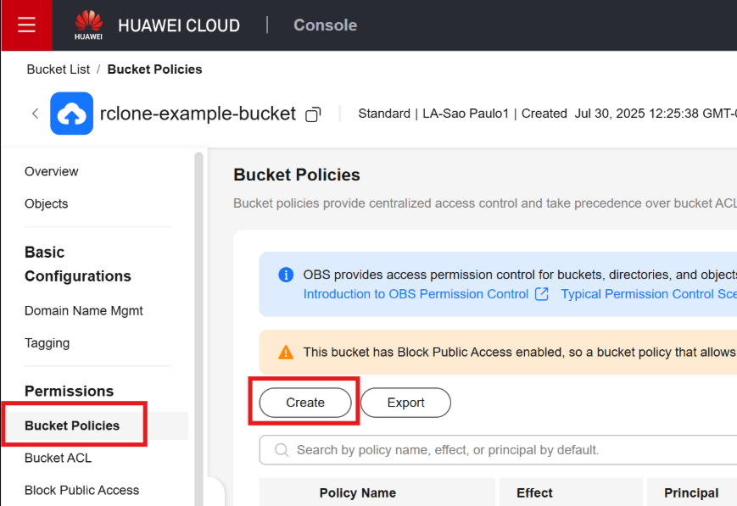The width and height of the screenshot is (737, 506).
Task: Copy the bucket name using the copy icon
Action: pyautogui.click(x=312, y=114)
